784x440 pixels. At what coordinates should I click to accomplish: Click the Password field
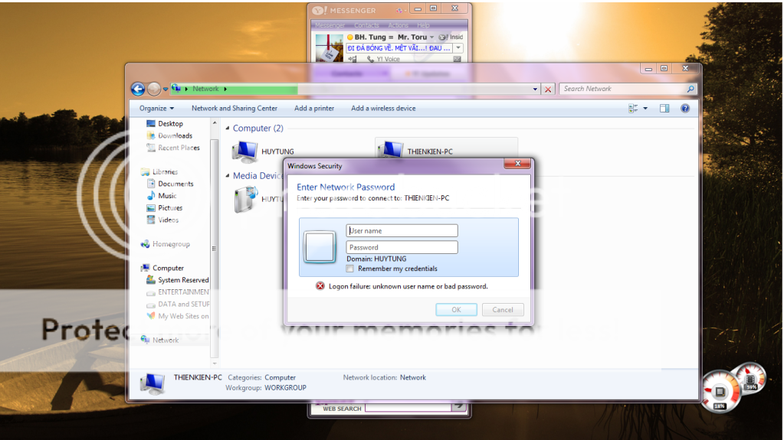(402, 247)
